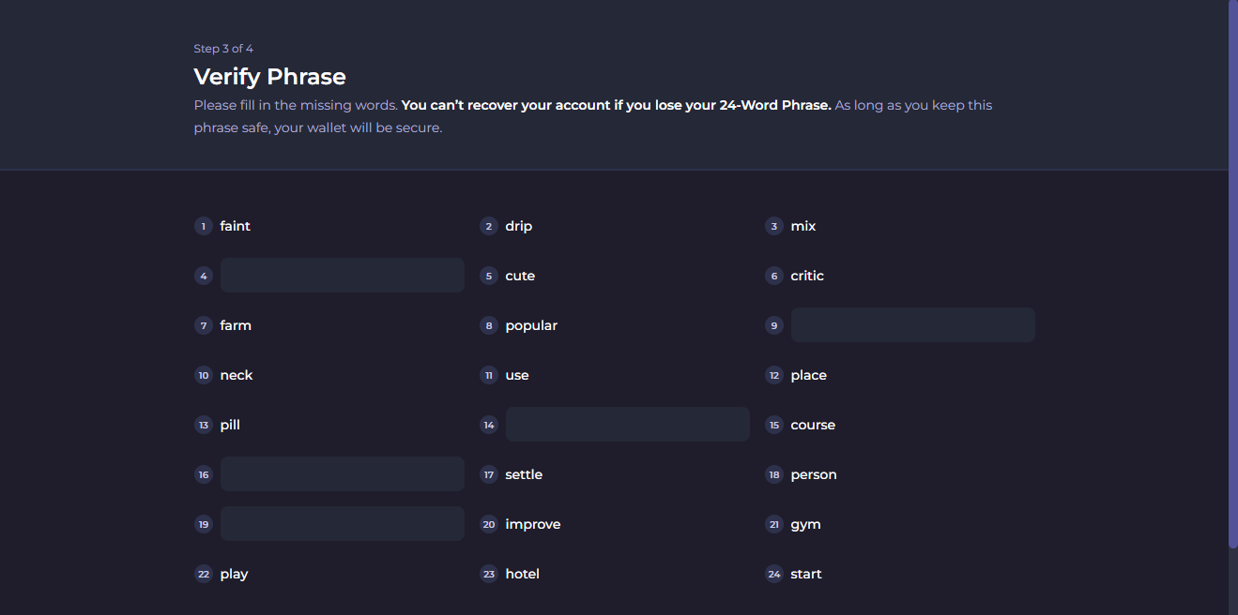This screenshot has height=615, width=1238.
Task: Select the number 6 badge beside critic
Action: point(773,276)
